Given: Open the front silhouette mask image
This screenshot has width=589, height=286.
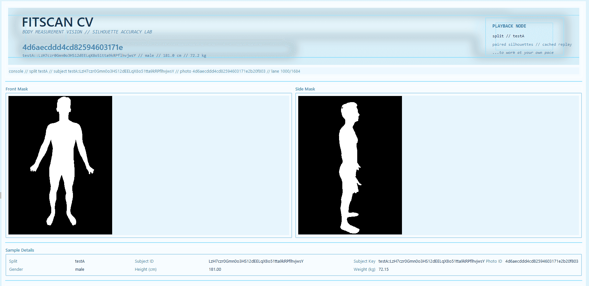Looking at the screenshot, I should point(60,165).
